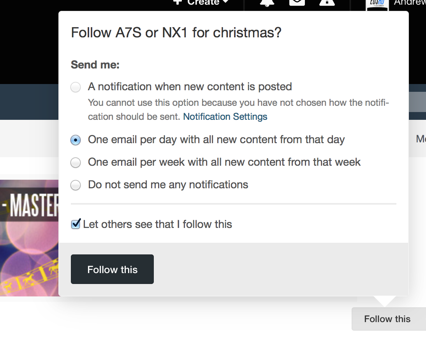Click the Let others see label text
This screenshot has width=426, height=340.
point(157,224)
